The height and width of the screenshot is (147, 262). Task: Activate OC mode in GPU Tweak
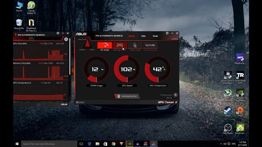click(105, 45)
